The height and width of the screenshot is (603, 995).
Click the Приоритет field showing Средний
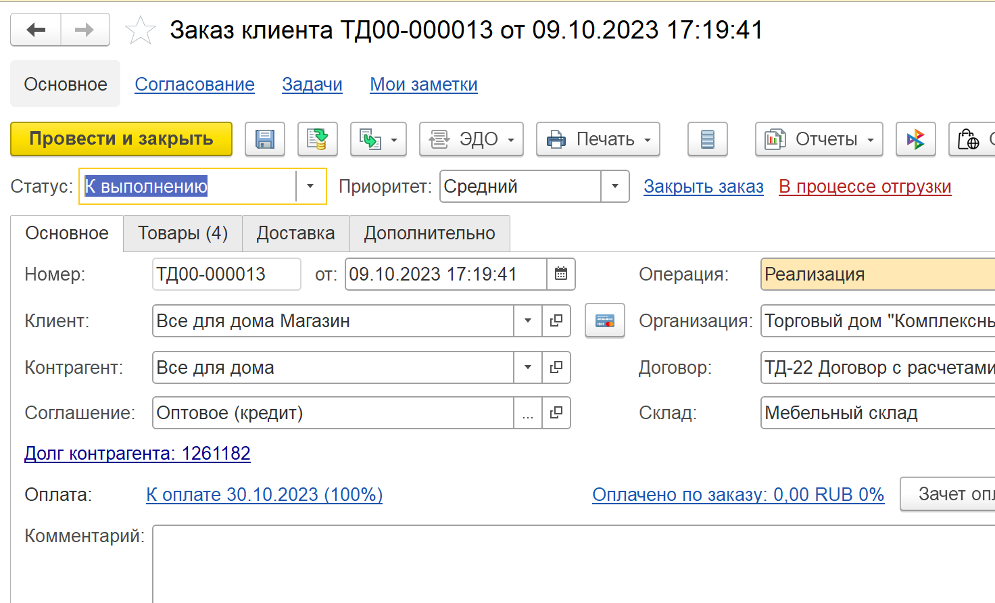coord(520,186)
